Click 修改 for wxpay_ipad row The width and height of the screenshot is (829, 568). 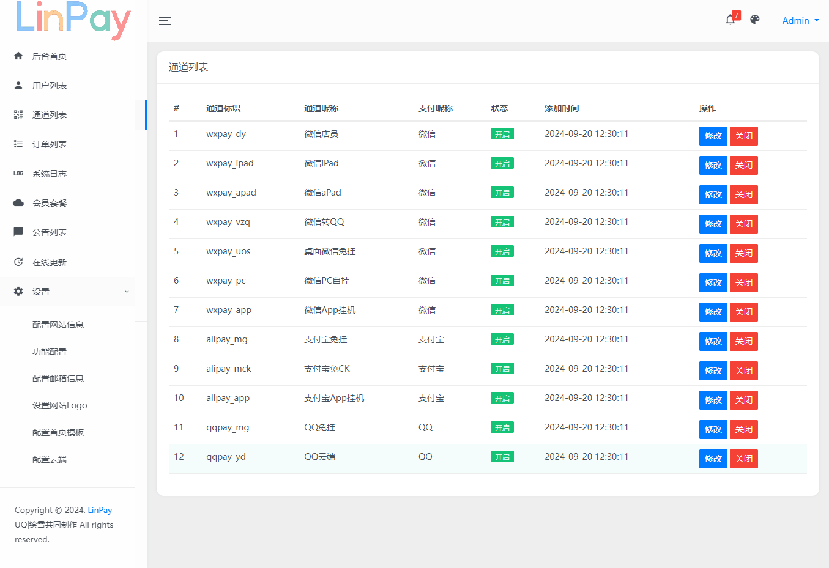[713, 165]
